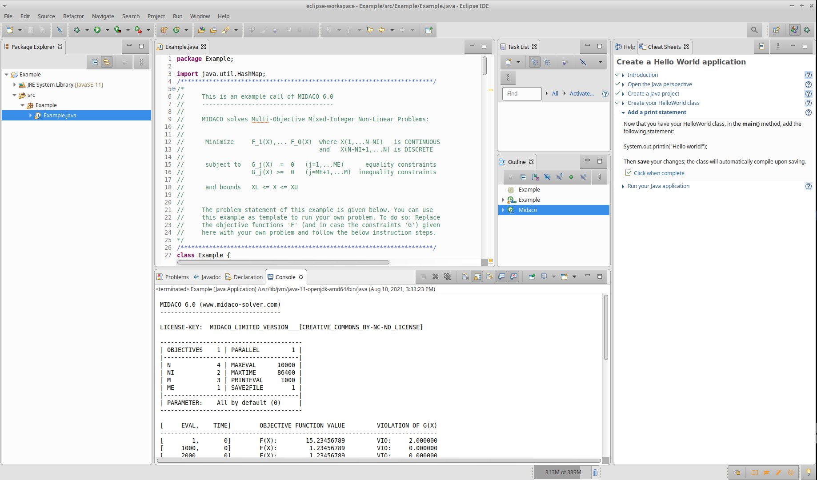Toggle Show Console on standard output change

(501, 276)
